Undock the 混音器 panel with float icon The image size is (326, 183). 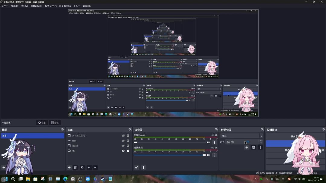(x=216, y=130)
